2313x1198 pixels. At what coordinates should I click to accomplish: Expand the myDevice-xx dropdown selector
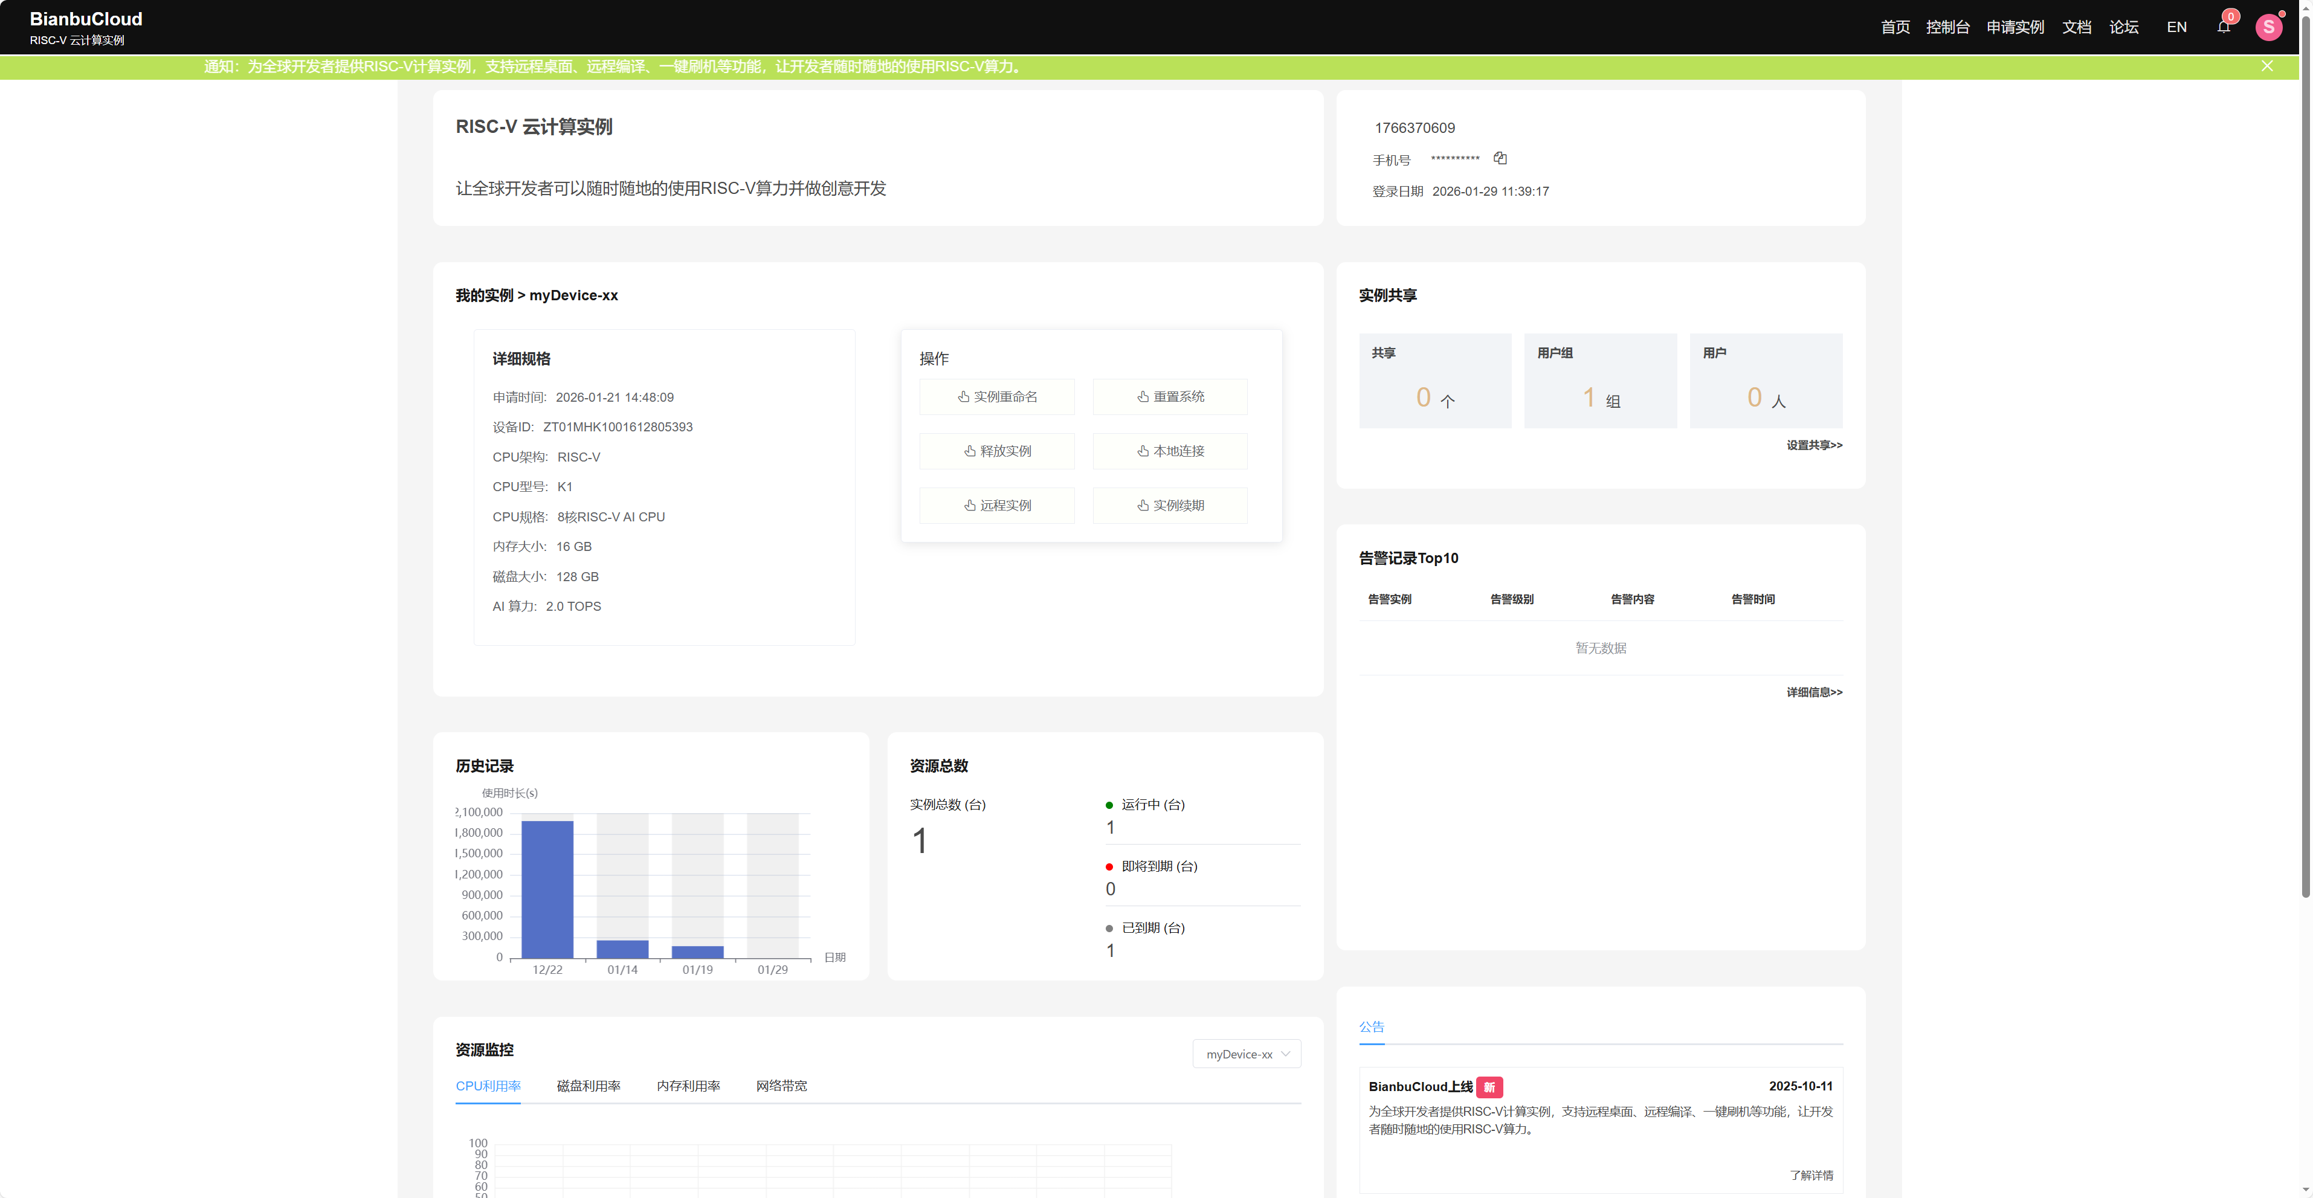[1247, 1054]
